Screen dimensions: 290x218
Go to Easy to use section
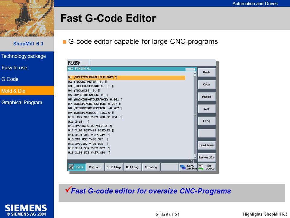[14, 68]
